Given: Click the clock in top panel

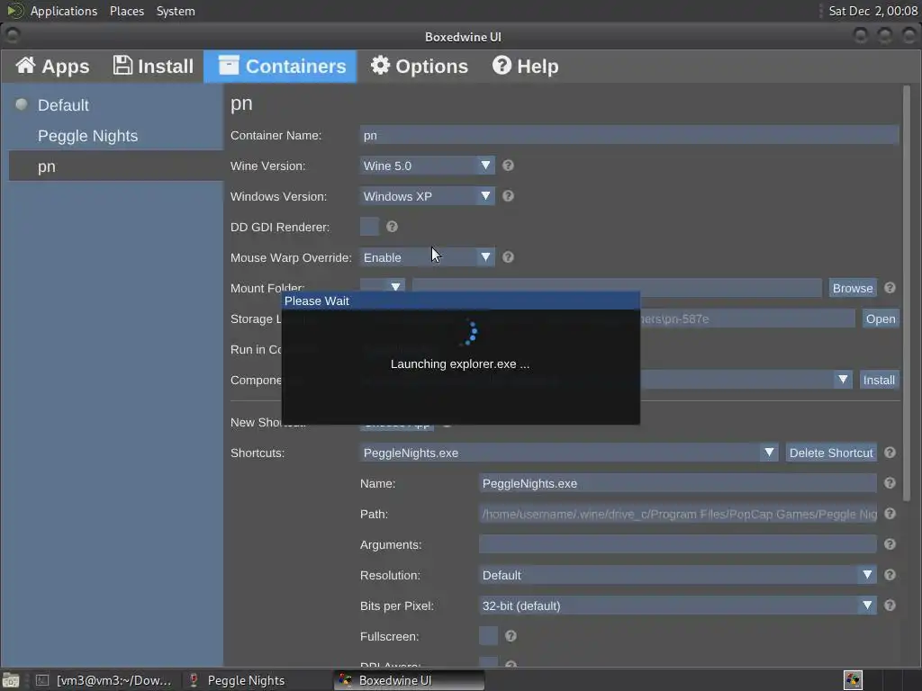Looking at the screenshot, I should [x=872, y=11].
